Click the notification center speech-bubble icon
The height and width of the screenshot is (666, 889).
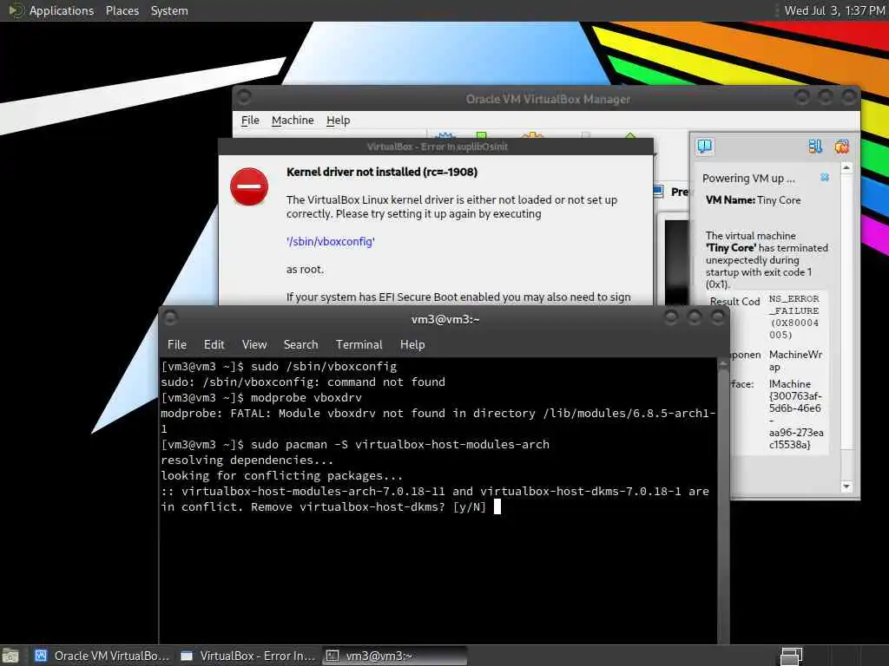(x=705, y=147)
